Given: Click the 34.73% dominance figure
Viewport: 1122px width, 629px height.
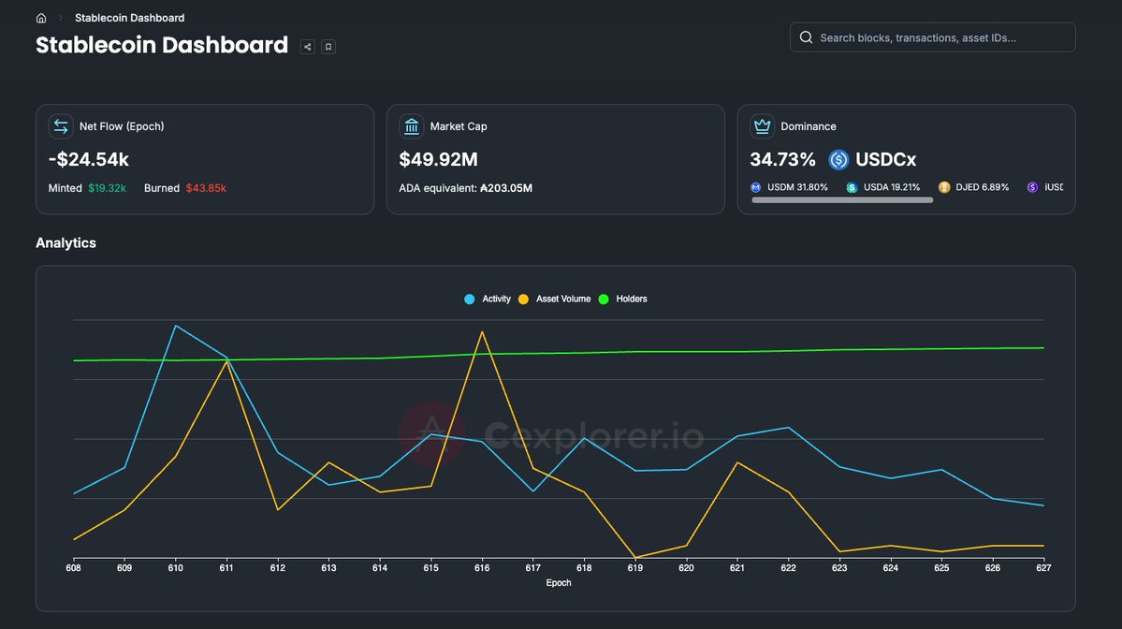Looking at the screenshot, I should pyautogui.click(x=783, y=159).
